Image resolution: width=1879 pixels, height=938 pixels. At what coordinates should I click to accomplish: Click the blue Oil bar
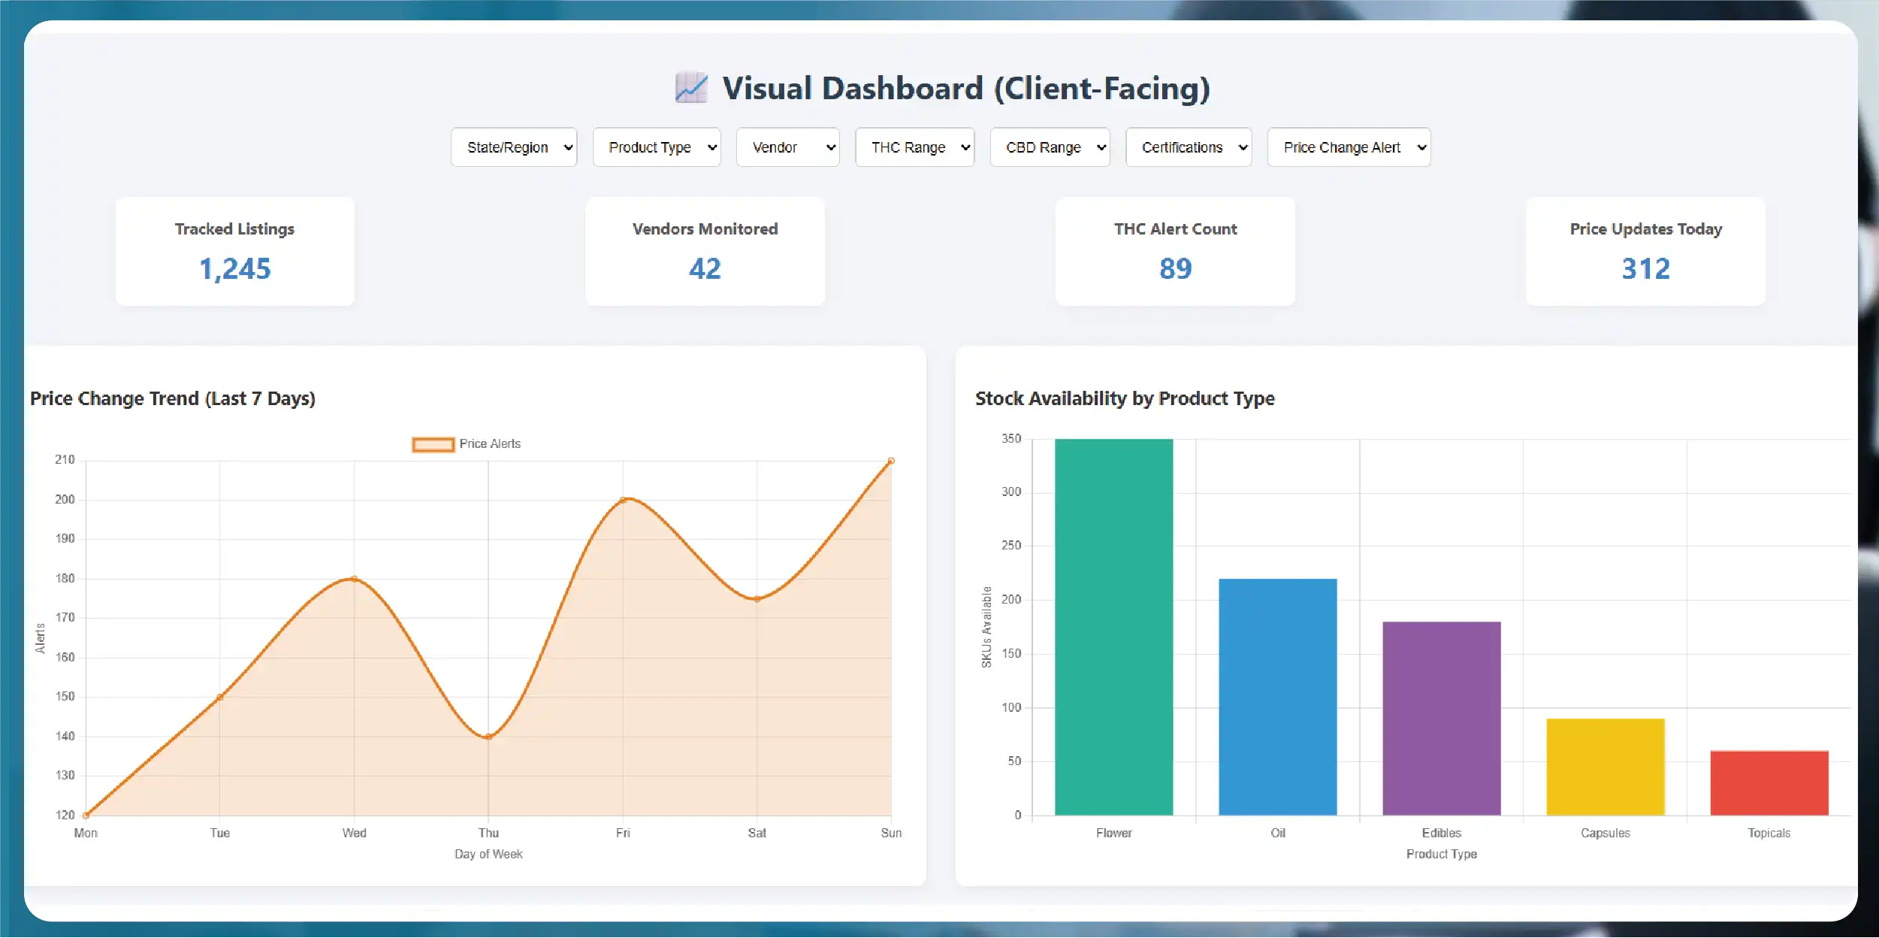pyautogui.click(x=1277, y=697)
